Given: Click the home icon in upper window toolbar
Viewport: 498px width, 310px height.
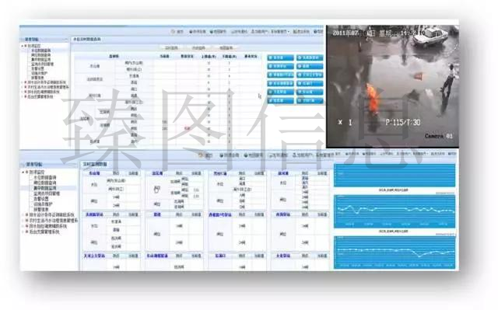Looking at the screenshot, I should click(173, 31).
